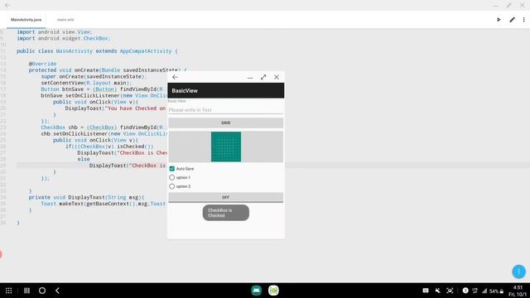Switch to the main.xml tab
This screenshot has height=298, width=530.
(65, 20)
